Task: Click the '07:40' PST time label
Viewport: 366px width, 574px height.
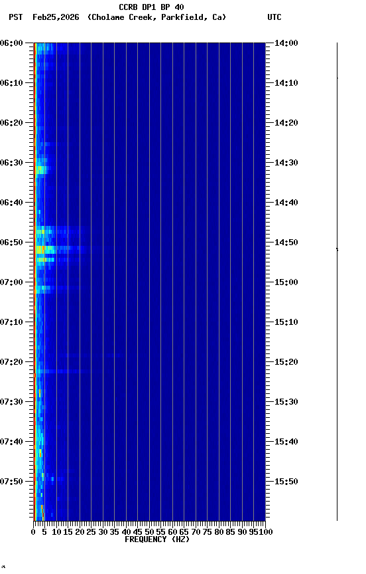Action: 11,442
